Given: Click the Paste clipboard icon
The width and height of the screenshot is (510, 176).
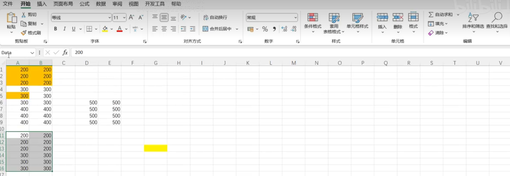Looking at the screenshot, I should [11, 18].
